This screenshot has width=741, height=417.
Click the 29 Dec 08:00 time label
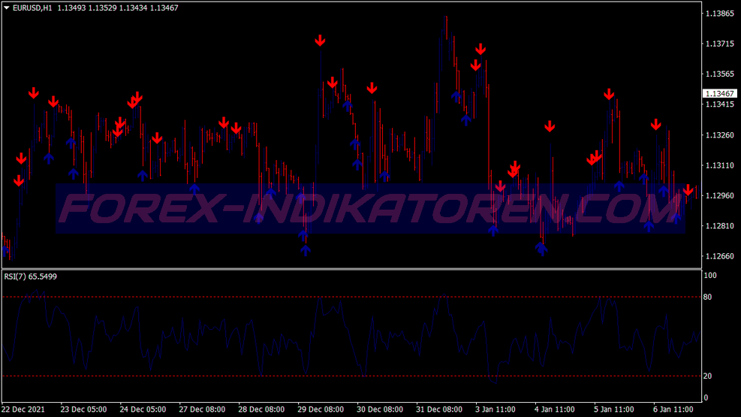(321, 409)
